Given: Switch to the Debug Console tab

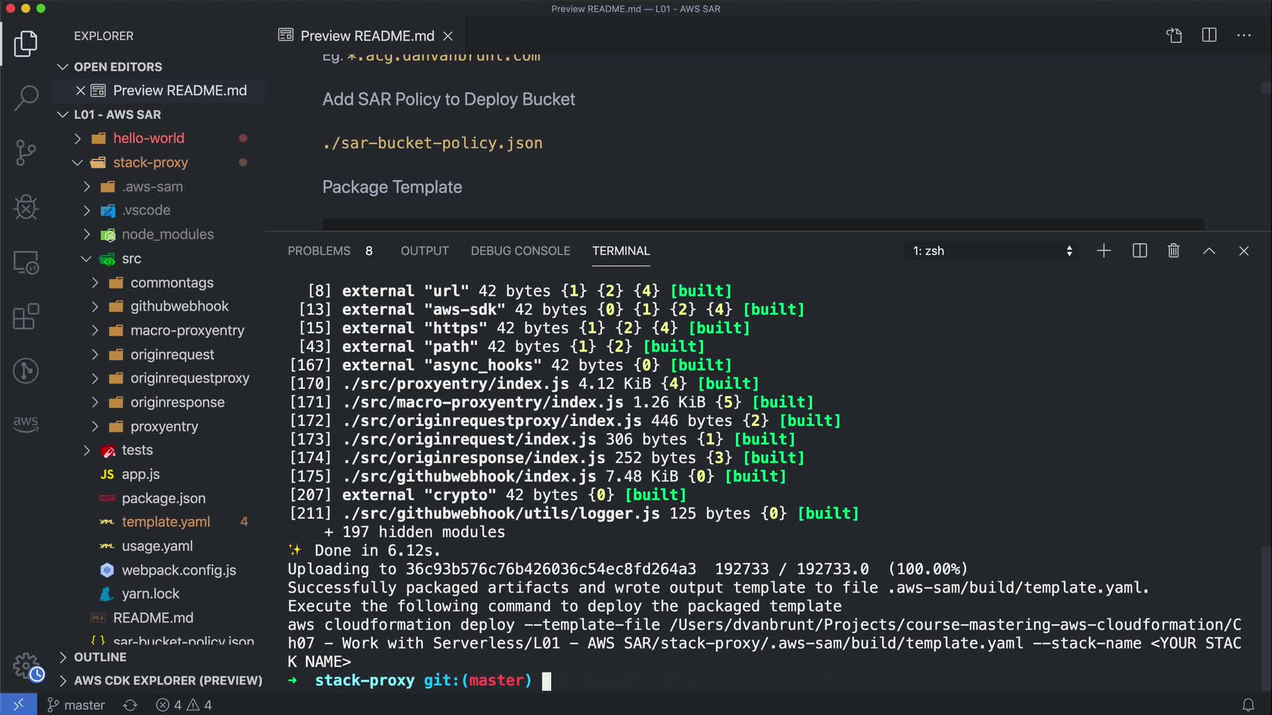Looking at the screenshot, I should click(520, 251).
